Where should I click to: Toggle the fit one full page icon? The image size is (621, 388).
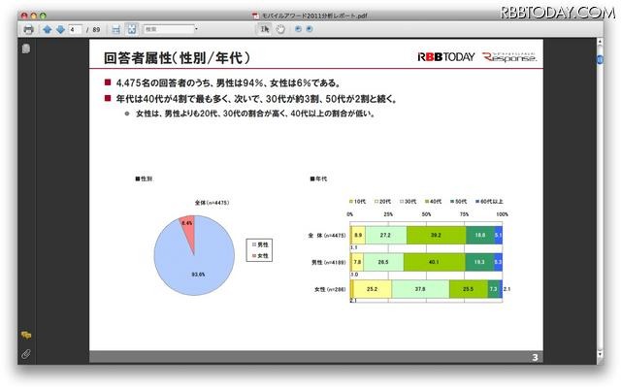pos(132,29)
